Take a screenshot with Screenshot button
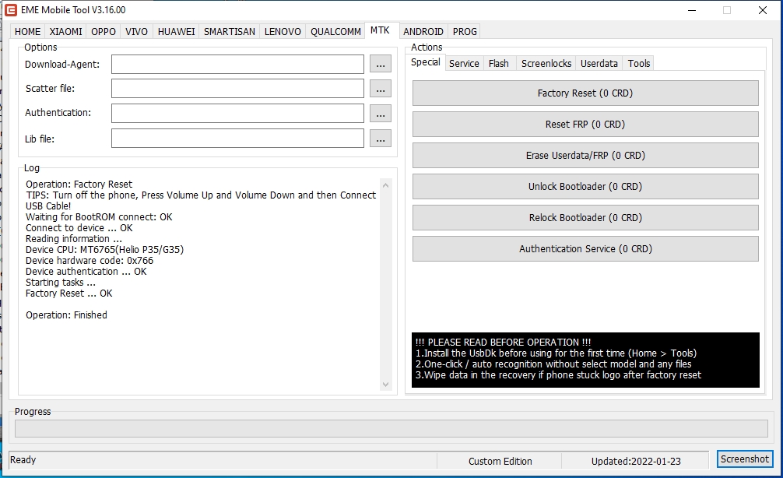The image size is (783, 478). [x=745, y=459]
